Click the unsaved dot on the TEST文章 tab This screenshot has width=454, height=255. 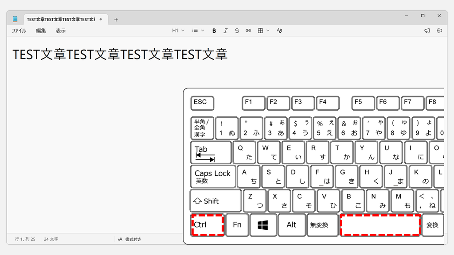click(101, 19)
